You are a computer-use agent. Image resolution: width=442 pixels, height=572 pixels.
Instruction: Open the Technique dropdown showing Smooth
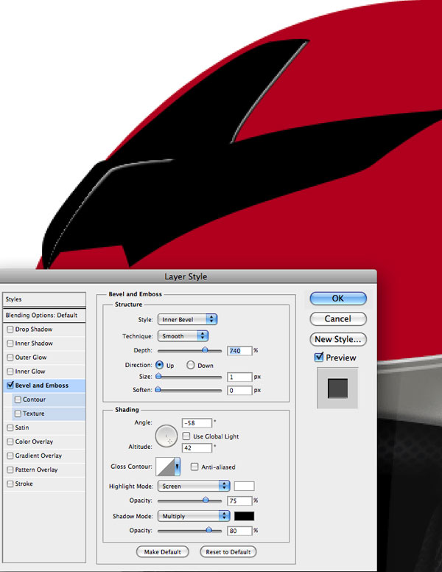[183, 336]
